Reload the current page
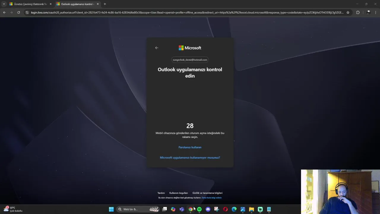This screenshot has height=214, width=380. (x=18, y=12)
